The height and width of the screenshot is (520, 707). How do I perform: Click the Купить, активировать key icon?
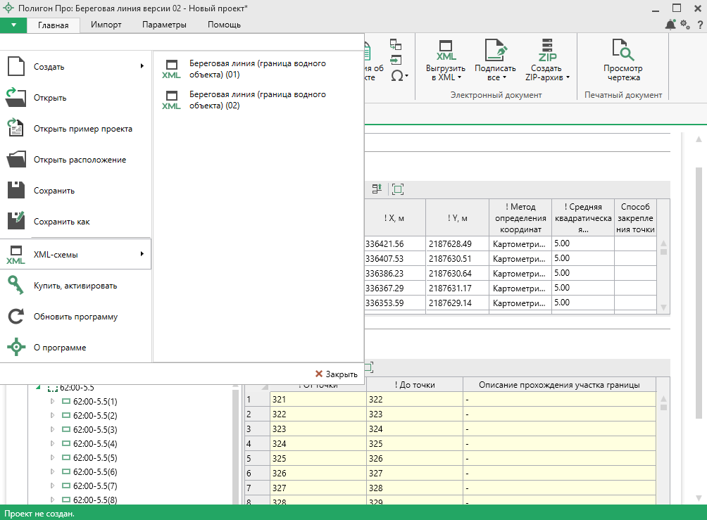[x=16, y=285]
